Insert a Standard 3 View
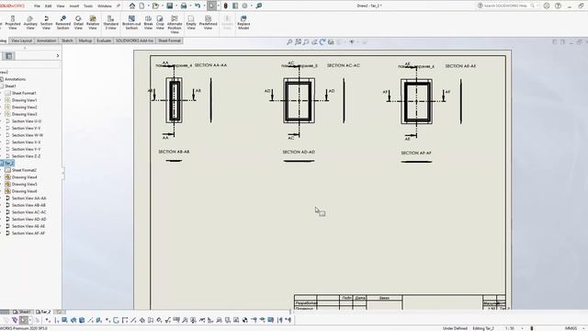Viewport: 588px width, 331px height. (x=110, y=22)
